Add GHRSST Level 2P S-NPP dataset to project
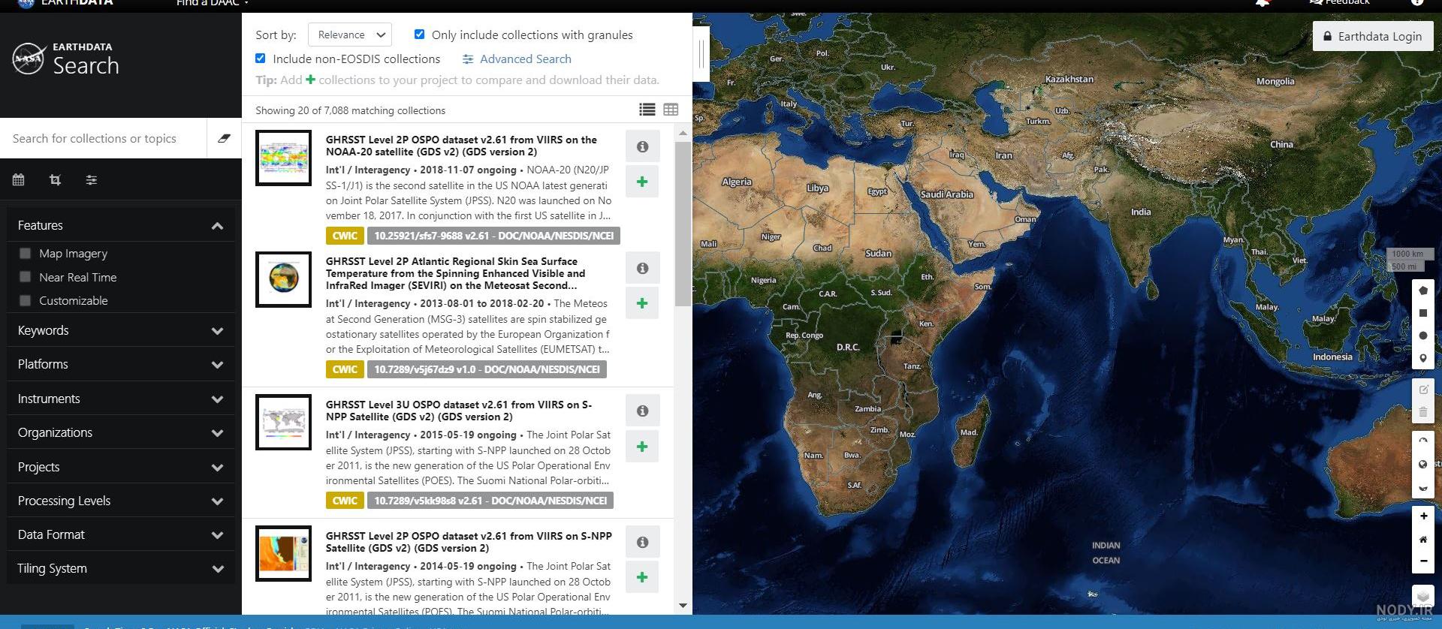 coord(642,577)
